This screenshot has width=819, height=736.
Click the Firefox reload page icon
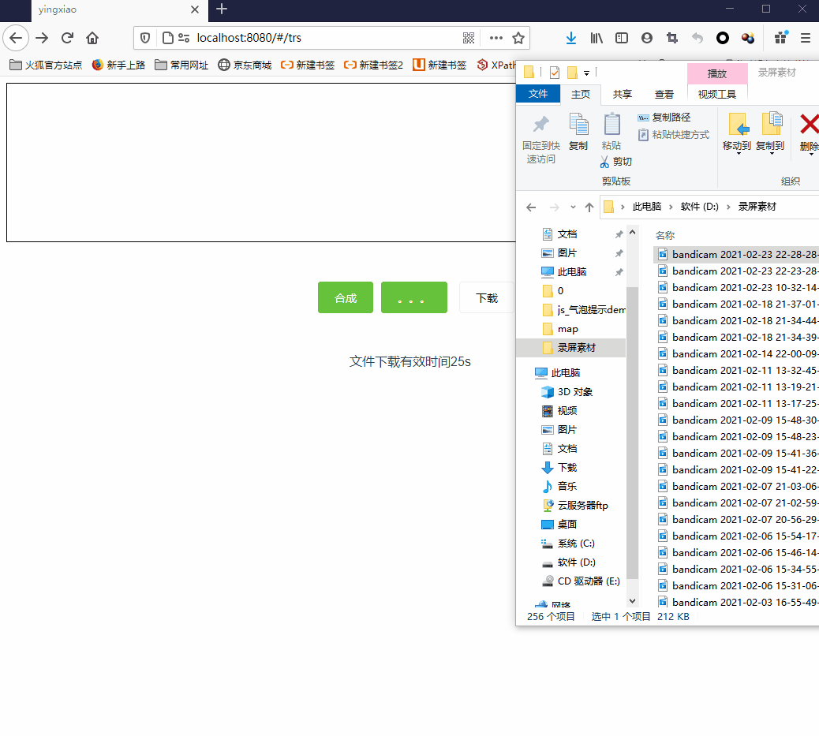[68, 38]
